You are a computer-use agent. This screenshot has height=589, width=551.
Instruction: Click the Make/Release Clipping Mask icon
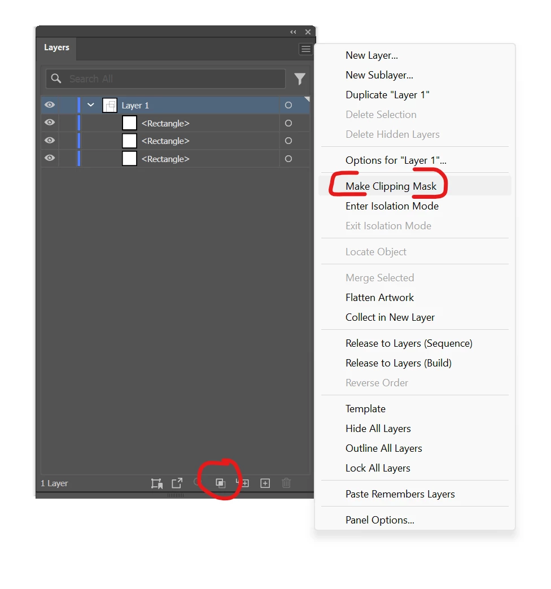(x=221, y=483)
